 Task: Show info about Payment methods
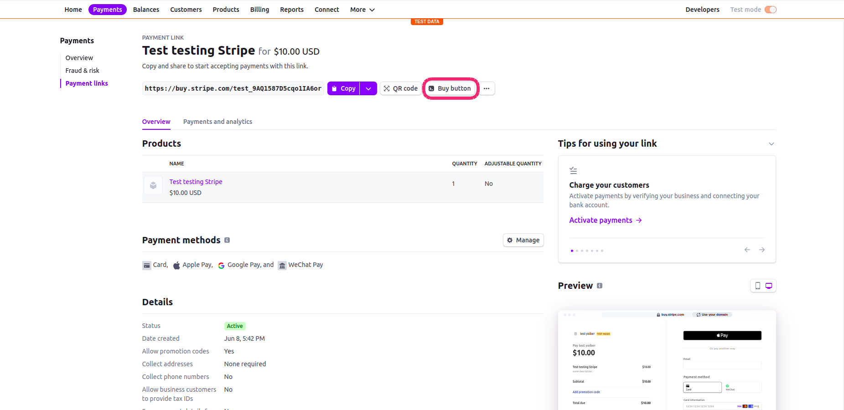coord(227,240)
